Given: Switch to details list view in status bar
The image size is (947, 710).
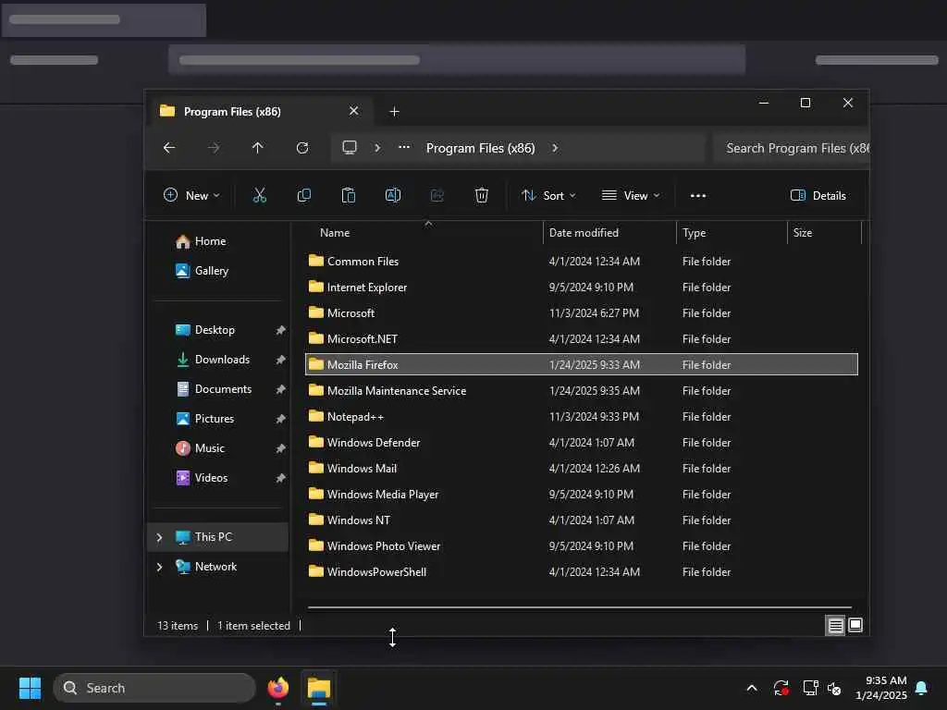Looking at the screenshot, I should 835,626.
